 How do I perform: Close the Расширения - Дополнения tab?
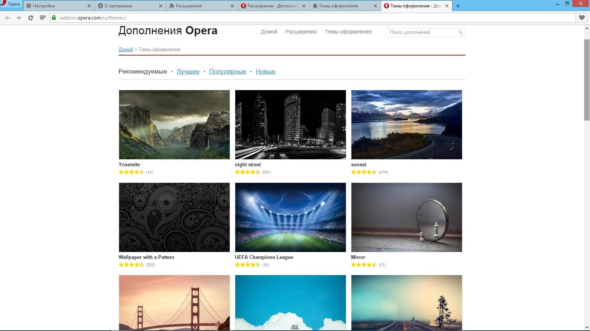[x=303, y=6]
